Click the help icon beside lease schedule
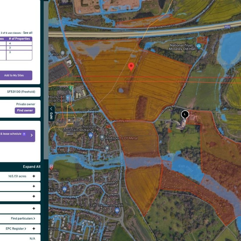 tap(24, 134)
